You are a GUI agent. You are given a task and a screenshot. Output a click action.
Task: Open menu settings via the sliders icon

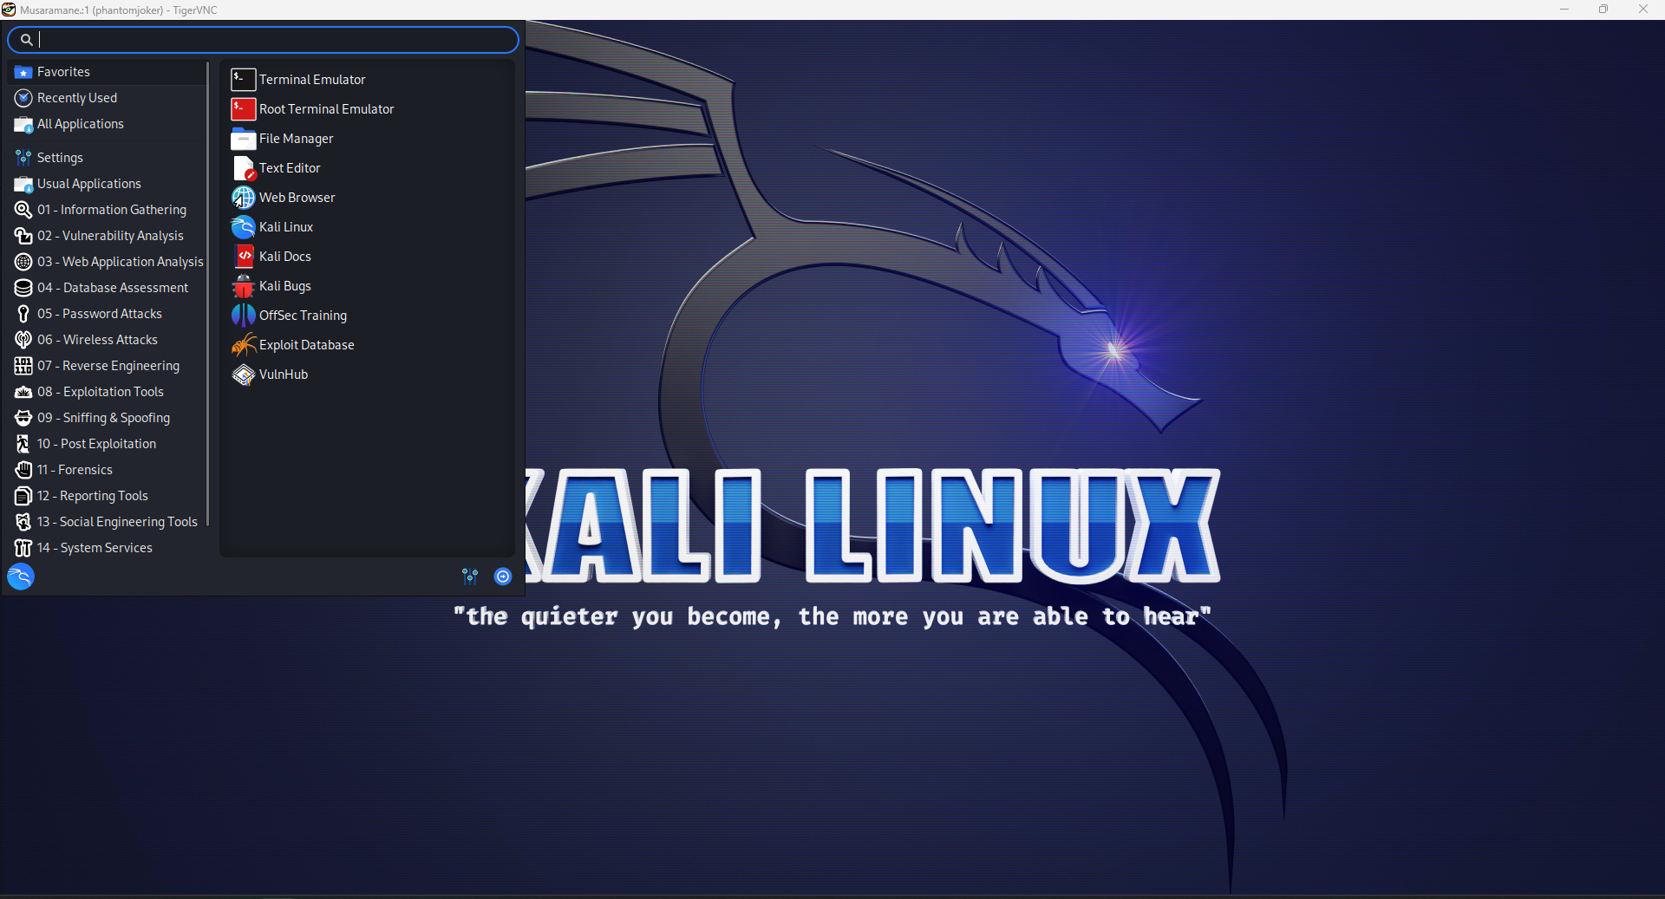469,576
